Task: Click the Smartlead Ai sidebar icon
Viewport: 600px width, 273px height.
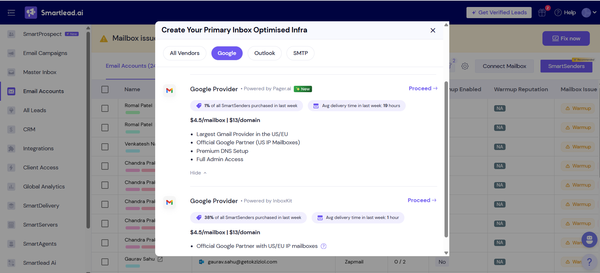Action: point(11,263)
